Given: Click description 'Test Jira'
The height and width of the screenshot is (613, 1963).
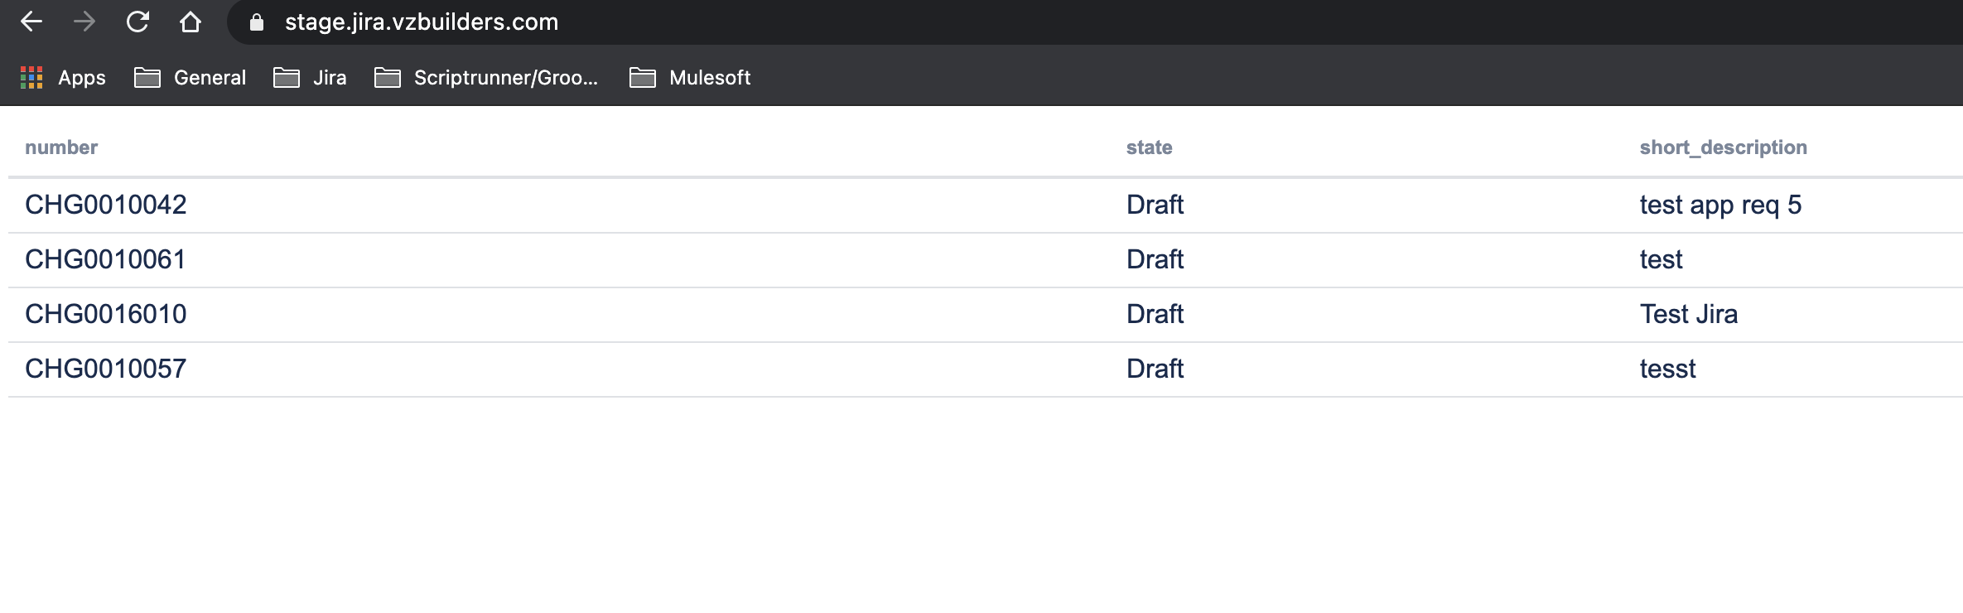Looking at the screenshot, I should [1689, 314].
